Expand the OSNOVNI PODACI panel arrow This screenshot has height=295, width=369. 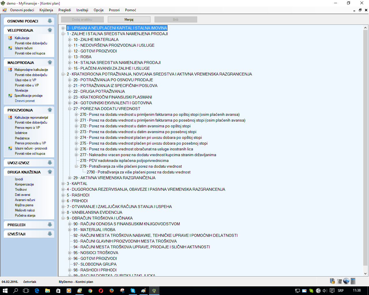coord(50,21)
